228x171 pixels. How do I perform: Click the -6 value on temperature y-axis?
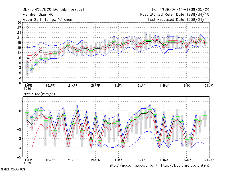(19, 83)
